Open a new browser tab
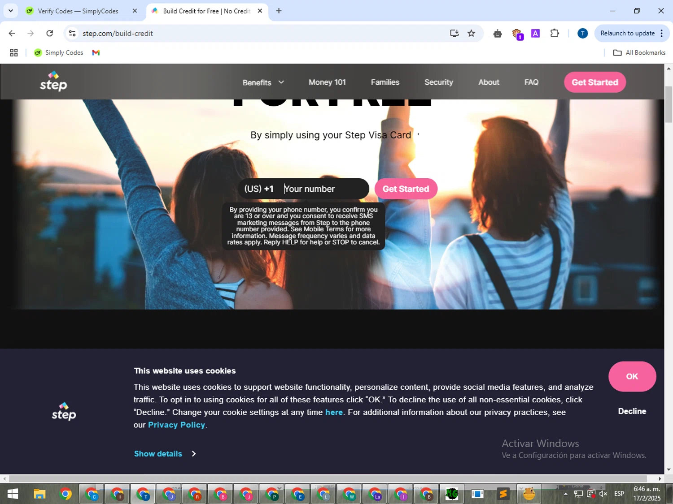The image size is (673, 504). point(279,11)
